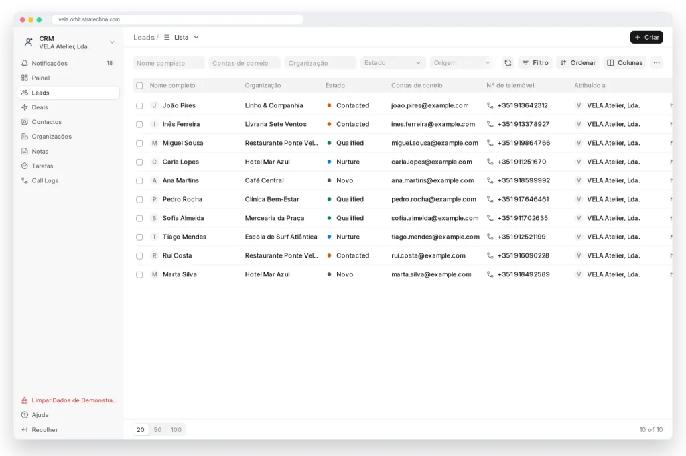Click the Contas de correio filter field
Viewport: 686px width, 456px height.
[245, 63]
